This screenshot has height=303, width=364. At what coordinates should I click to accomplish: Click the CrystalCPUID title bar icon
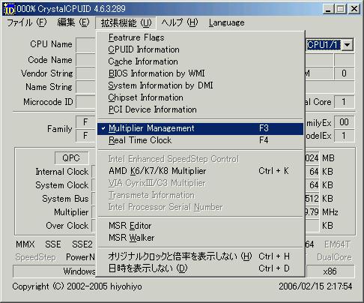[10, 9]
